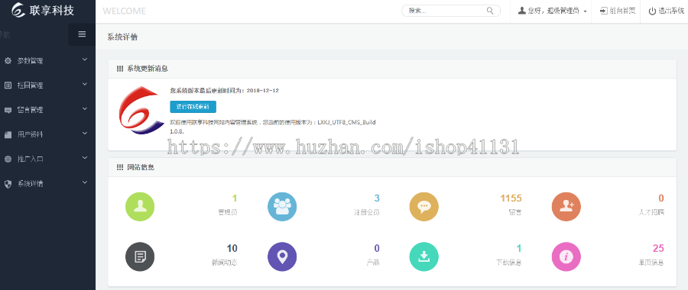The image size is (688, 290).
Task: Open the 参数管理 menu item
Action: click(47, 61)
